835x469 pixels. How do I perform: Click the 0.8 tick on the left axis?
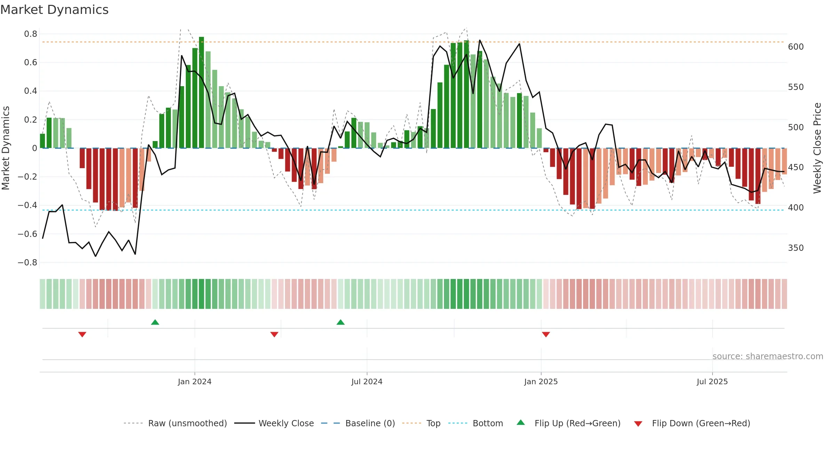(31, 34)
